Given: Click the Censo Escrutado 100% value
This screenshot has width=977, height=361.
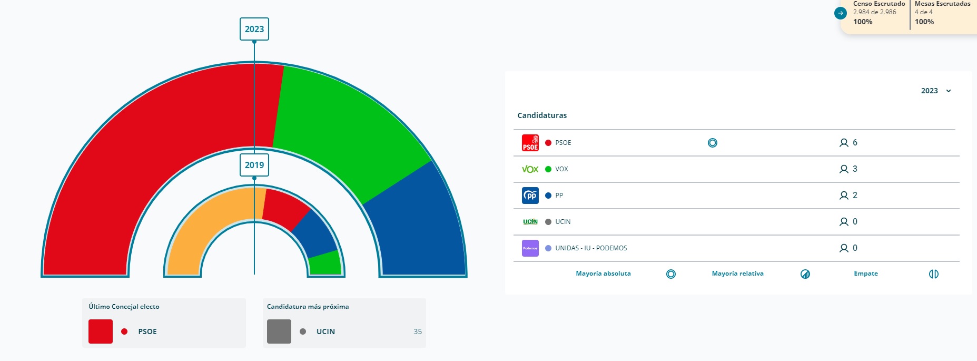Looking at the screenshot, I should pos(863,22).
